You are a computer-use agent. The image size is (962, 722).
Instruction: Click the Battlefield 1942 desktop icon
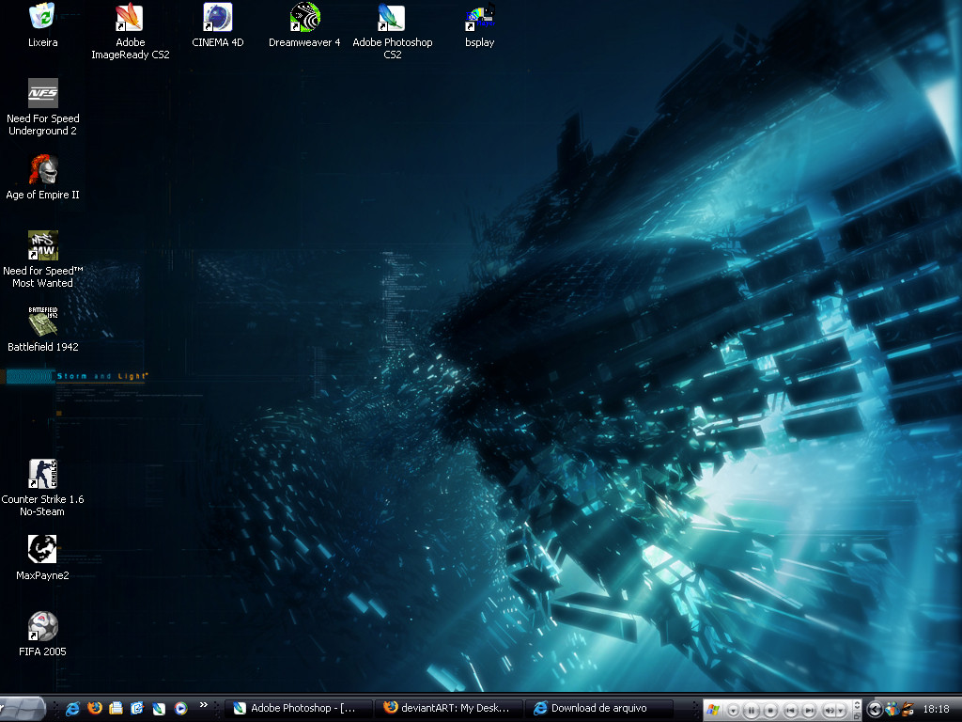click(x=42, y=322)
